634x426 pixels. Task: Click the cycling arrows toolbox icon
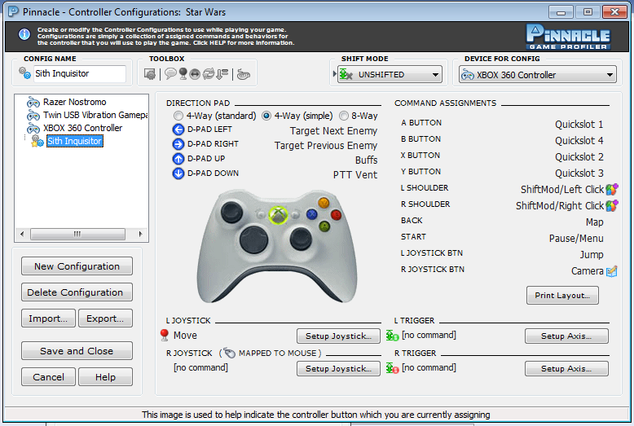pos(209,74)
